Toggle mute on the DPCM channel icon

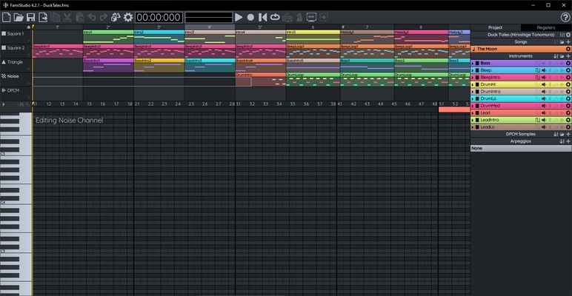pos(4,90)
